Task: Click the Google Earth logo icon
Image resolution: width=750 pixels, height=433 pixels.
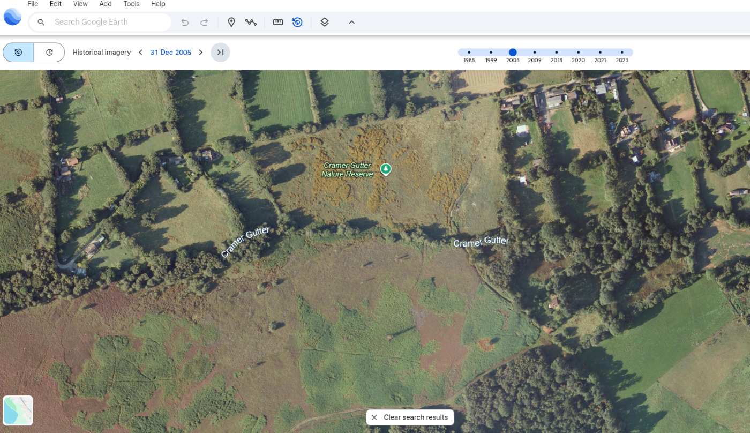Action: pyautogui.click(x=12, y=17)
